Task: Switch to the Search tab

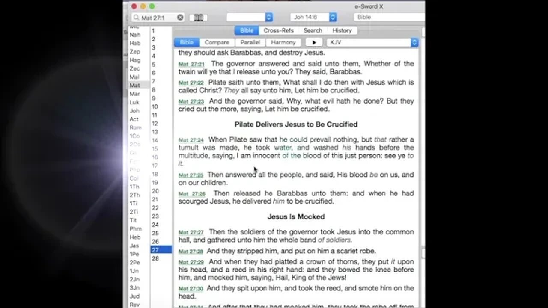Action: pyautogui.click(x=313, y=30)
